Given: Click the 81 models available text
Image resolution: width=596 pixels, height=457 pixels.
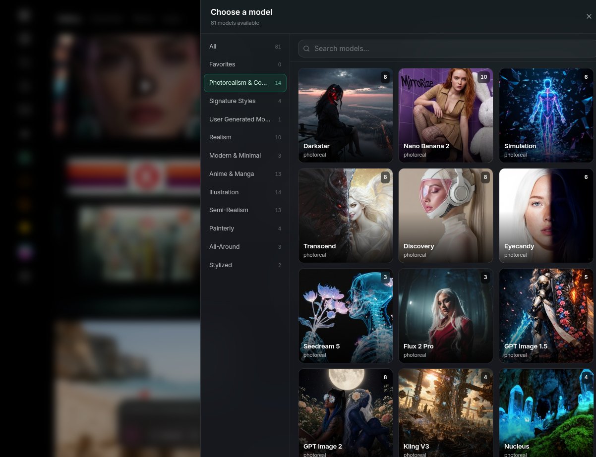Looking at the screenshot, I should tap(235, 23).
